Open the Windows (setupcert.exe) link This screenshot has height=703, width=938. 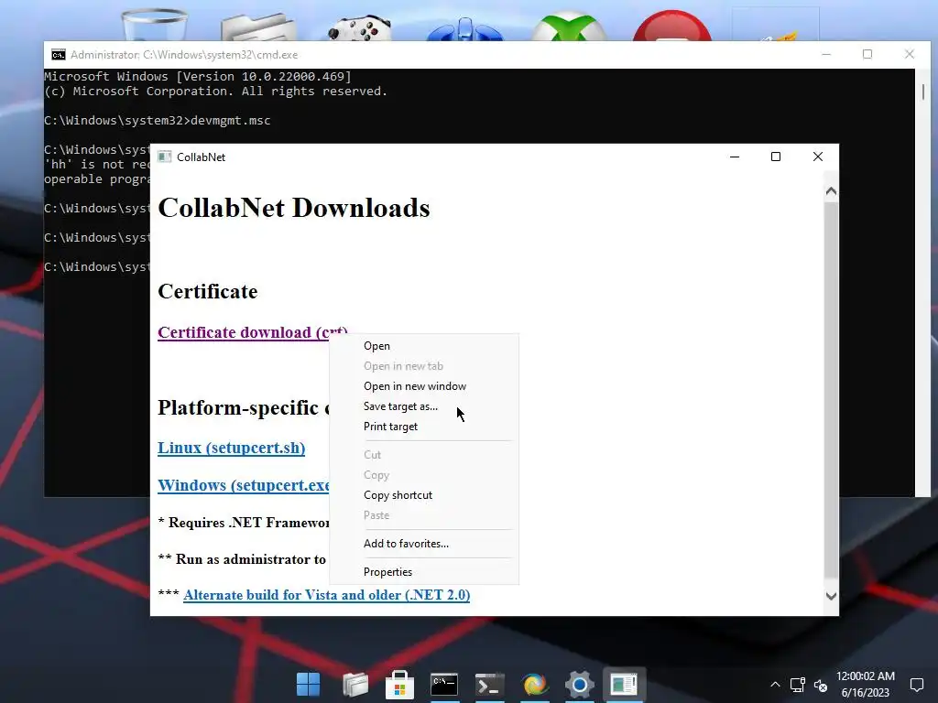(244, 485)
